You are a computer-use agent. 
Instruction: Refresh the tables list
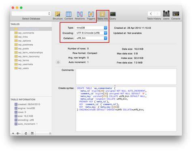tap(26, 133)
